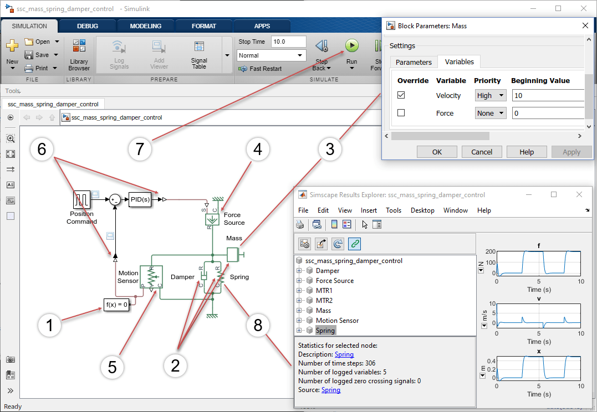Screen dimensions: 597x412
Task: Click the PID(s) controller block
Action: point(140,199)
